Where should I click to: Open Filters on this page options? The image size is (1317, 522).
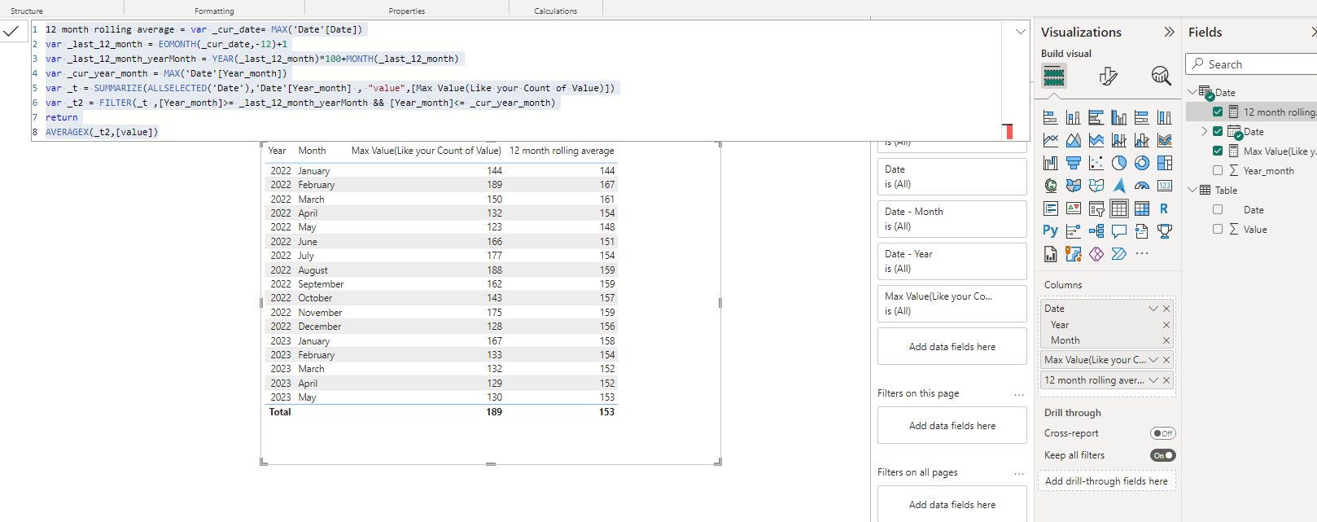pos(1019,394)
